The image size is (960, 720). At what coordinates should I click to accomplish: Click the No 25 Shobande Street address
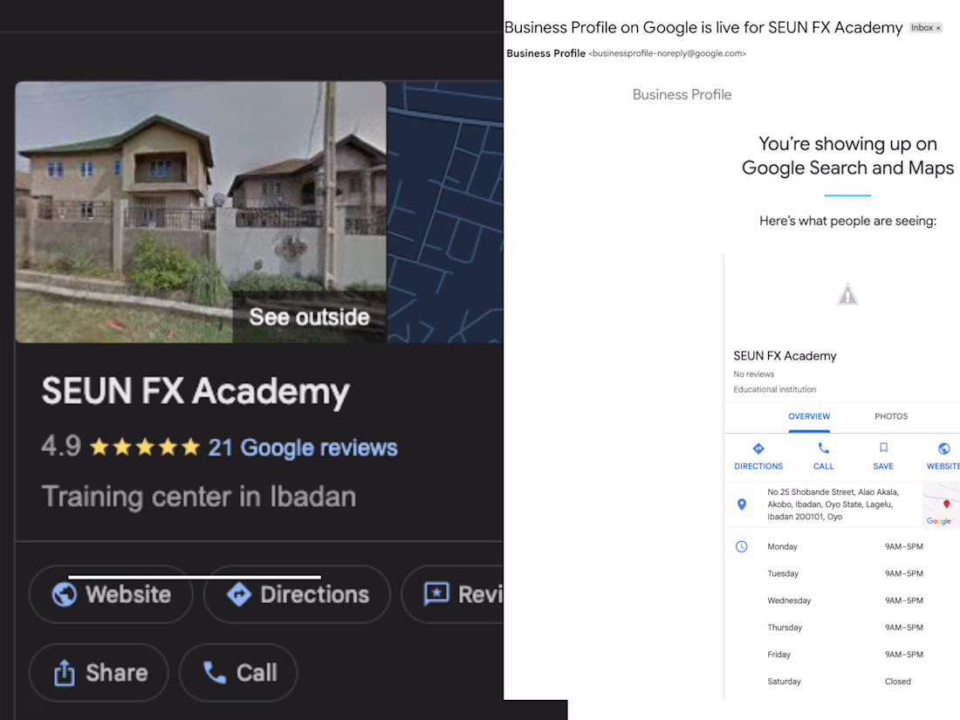833,504
